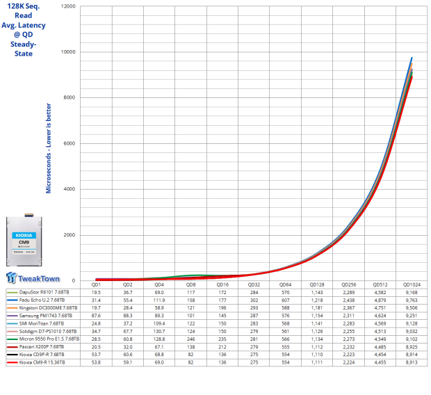Select Fadu Echo QD64 value '607'
Viewport: 431px width, 395px height.
(x=285, y=300)
